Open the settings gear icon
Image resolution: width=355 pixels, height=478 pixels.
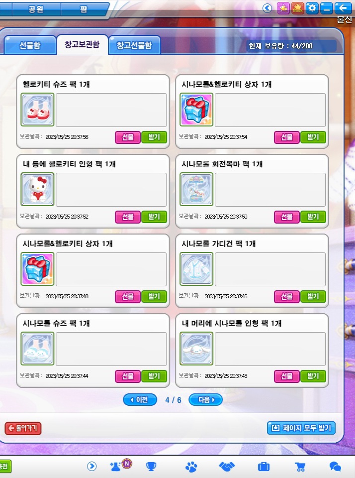click(312, 8)
